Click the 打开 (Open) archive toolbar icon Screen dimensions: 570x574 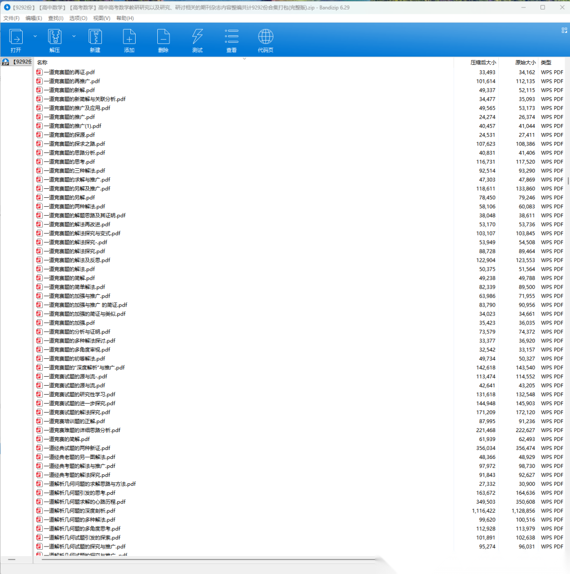(16, 40)
